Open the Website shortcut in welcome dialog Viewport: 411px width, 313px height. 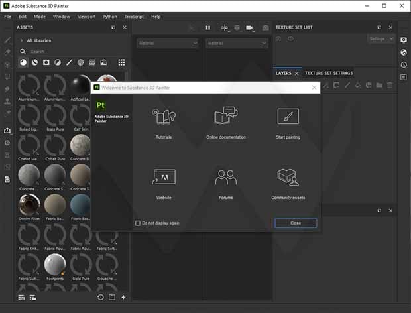[x=164, y=184]
